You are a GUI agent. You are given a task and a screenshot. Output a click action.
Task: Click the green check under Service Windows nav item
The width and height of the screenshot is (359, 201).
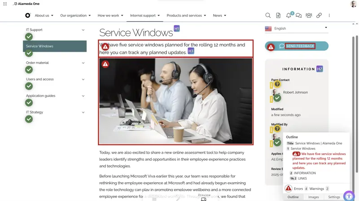[x=29, y=53]
